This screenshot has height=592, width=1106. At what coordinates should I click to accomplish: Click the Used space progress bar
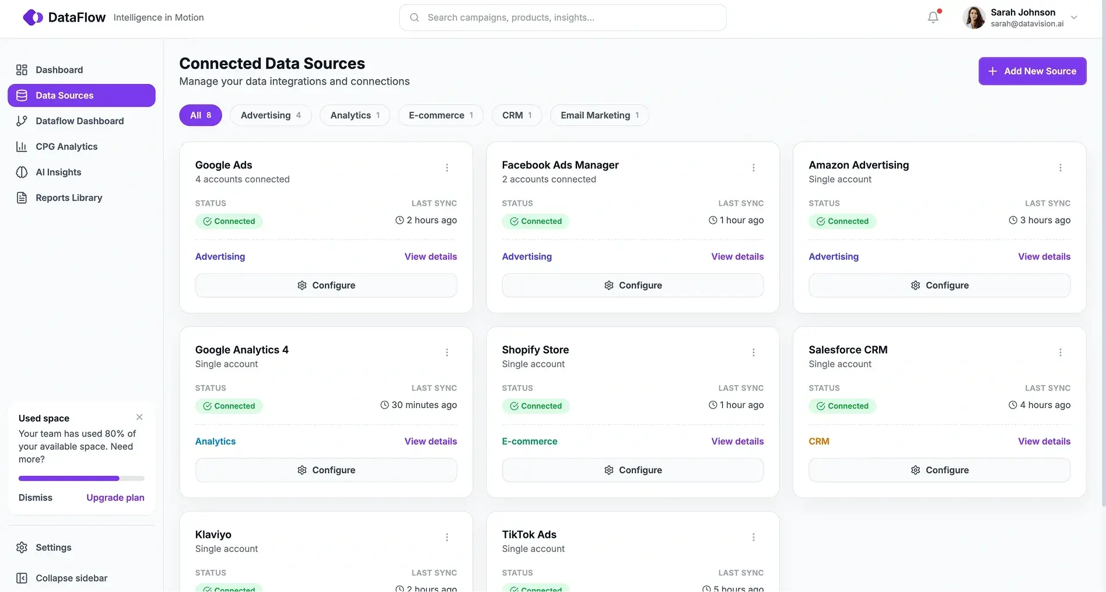point(81,478)
